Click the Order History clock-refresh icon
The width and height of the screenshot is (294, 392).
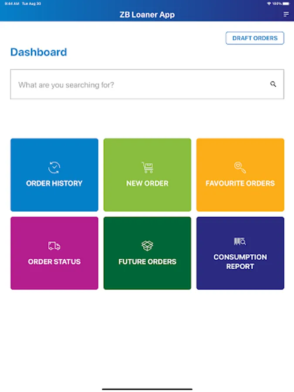[54, 168]
